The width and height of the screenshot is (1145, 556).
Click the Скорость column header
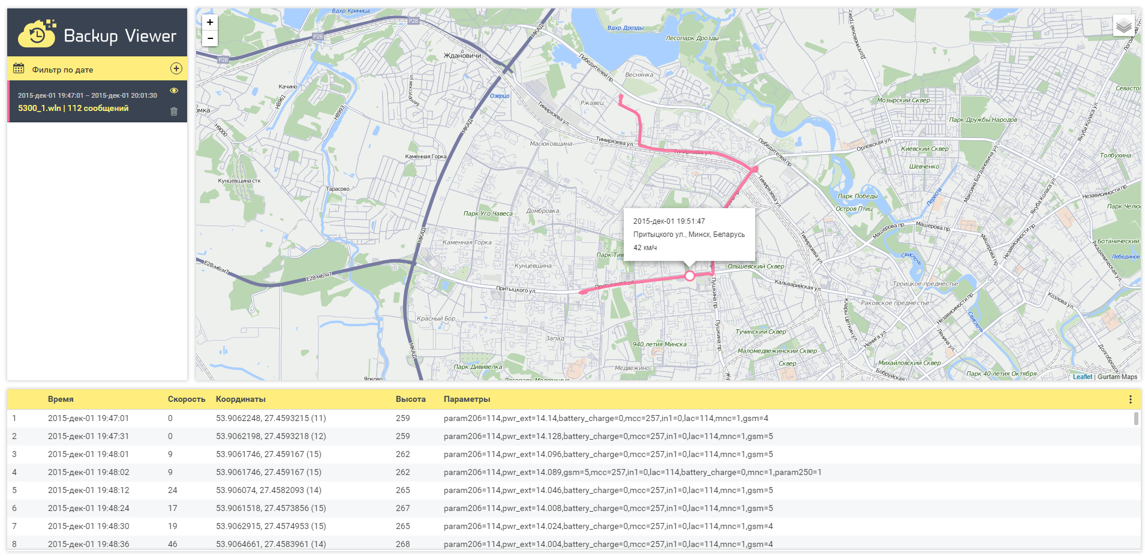[x=186, y=399]
